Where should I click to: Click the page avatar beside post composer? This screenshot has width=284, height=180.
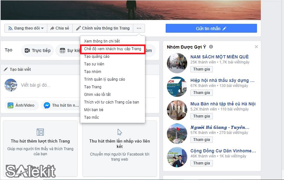11,85
